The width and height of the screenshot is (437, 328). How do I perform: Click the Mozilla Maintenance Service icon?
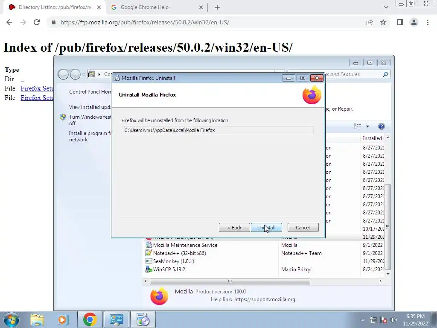pos(149,245)
